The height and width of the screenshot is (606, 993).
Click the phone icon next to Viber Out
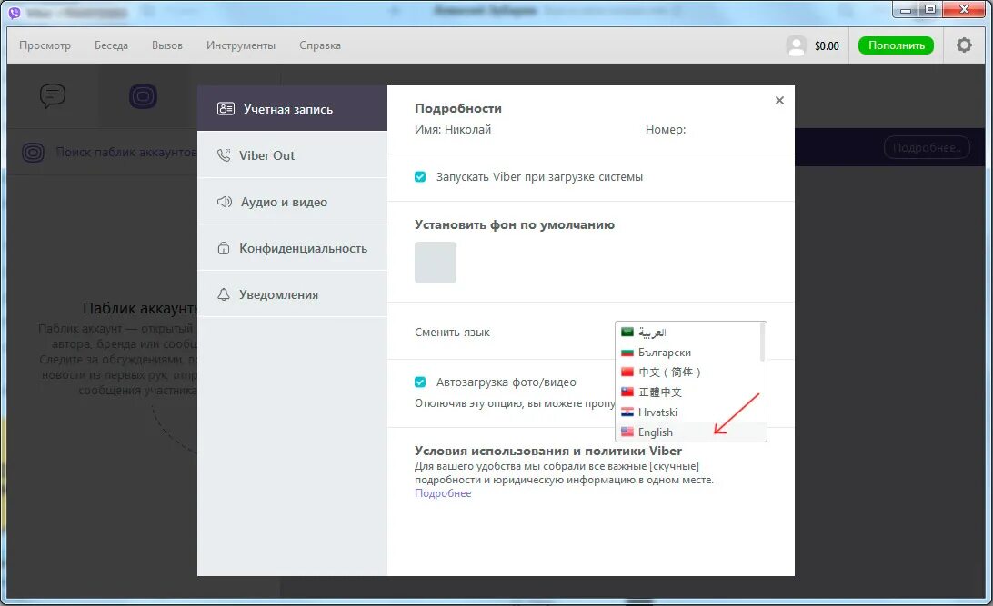pos(224,155)
